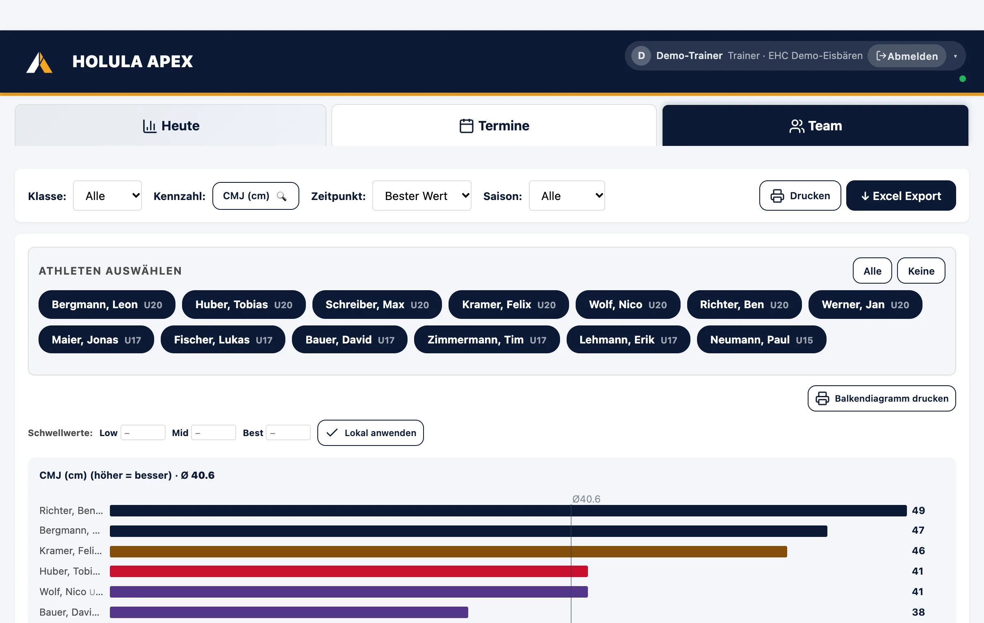The width and height of the screenshot is (984, 623).
Task: Click the Demo-Trainer avatar letter D
Action: click(x=641, y=56)
